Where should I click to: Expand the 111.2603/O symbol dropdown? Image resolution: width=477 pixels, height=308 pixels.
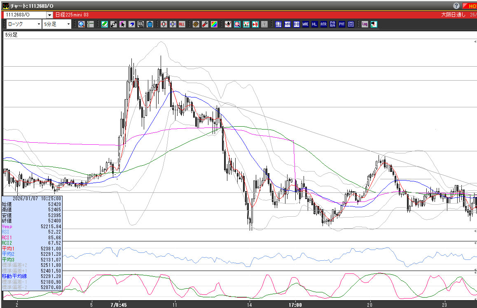point(49,15)
